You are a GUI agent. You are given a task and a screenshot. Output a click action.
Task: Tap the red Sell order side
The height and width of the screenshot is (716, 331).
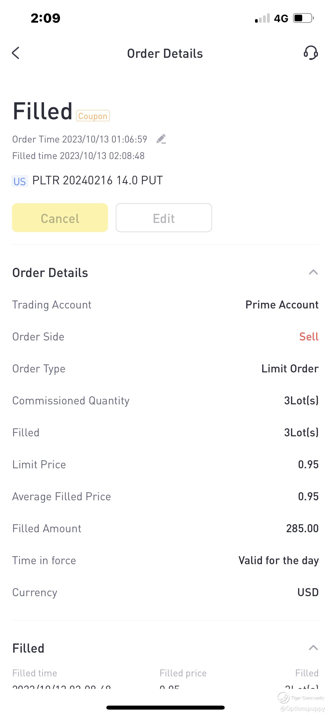(309, 337)
